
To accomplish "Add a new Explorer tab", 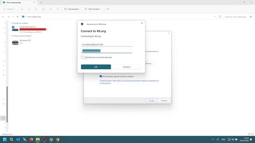I will tap(41, 3).
